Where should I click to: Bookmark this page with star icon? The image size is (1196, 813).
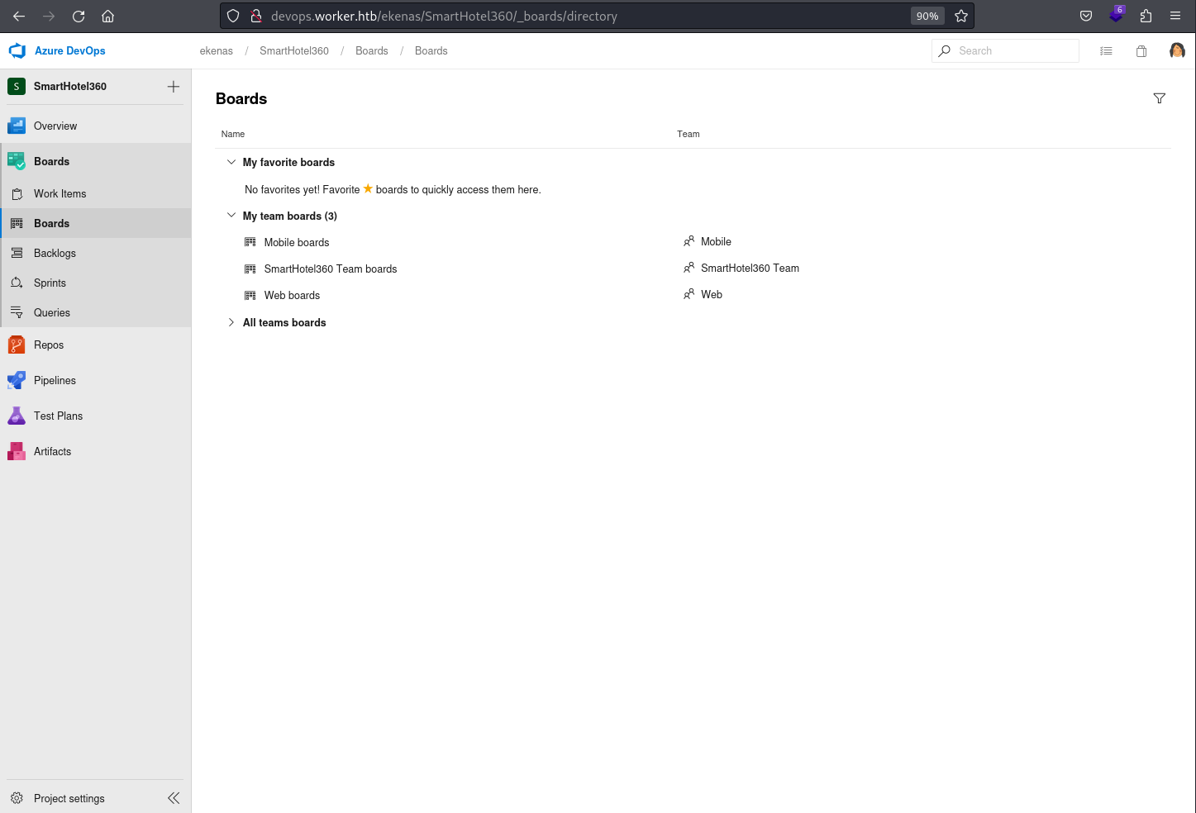960,16
